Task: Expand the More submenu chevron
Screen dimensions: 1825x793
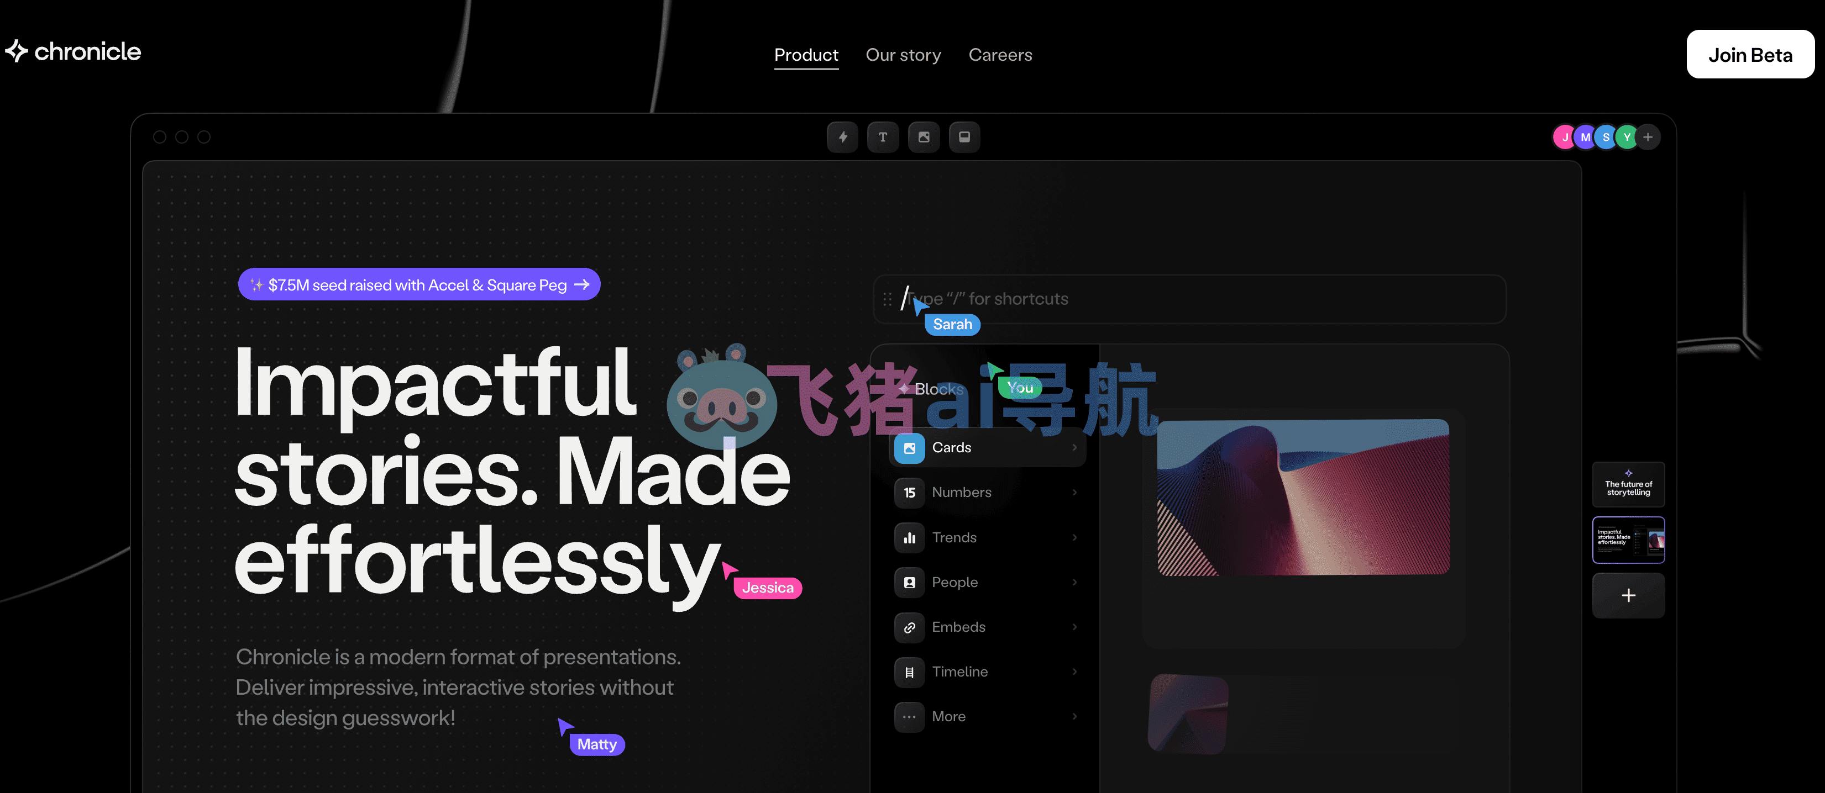Action: click(x=1074, y=717)
